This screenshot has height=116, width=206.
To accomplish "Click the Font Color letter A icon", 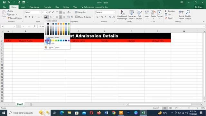I will [x=51, y=17].
